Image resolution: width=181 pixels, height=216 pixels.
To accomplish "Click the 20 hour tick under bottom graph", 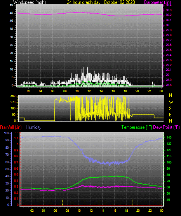I will [138, 211].
